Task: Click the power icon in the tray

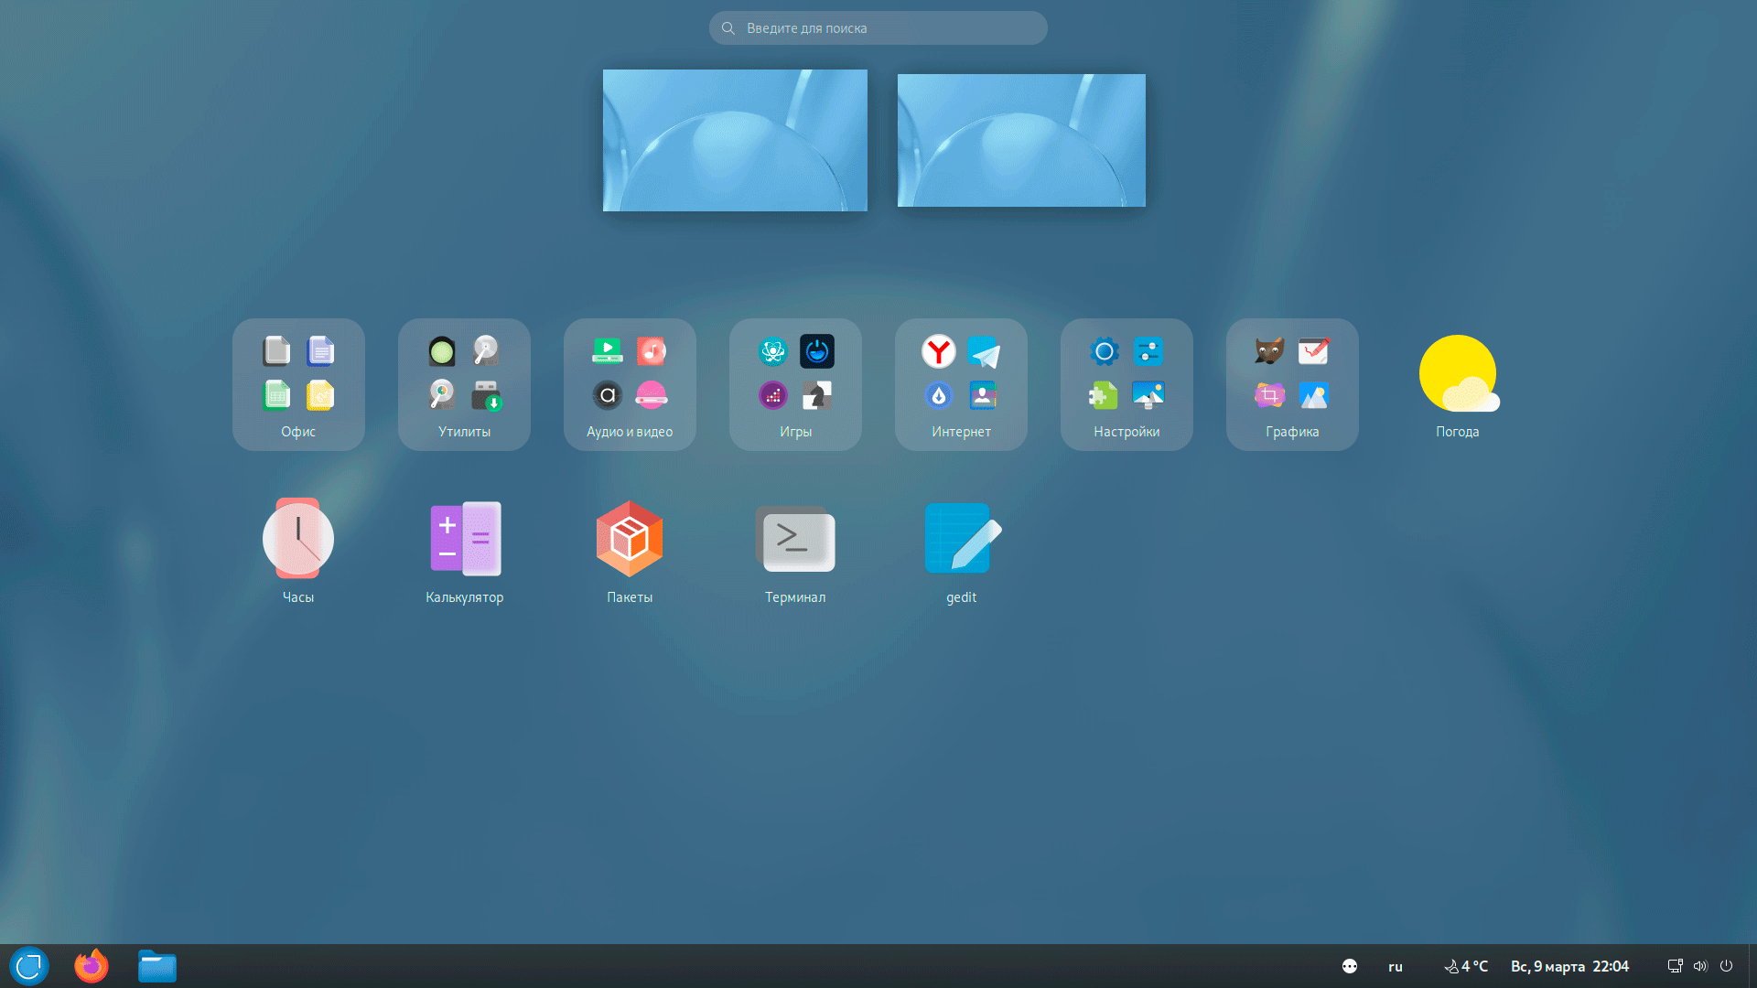Action: click(x=1726, y=966)
